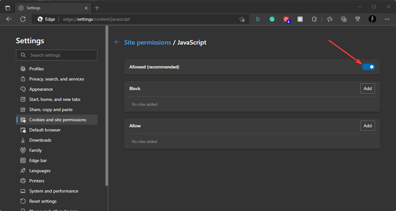Open the Collections toolbar icon
The image size is (396, 211).
point(344,19)
